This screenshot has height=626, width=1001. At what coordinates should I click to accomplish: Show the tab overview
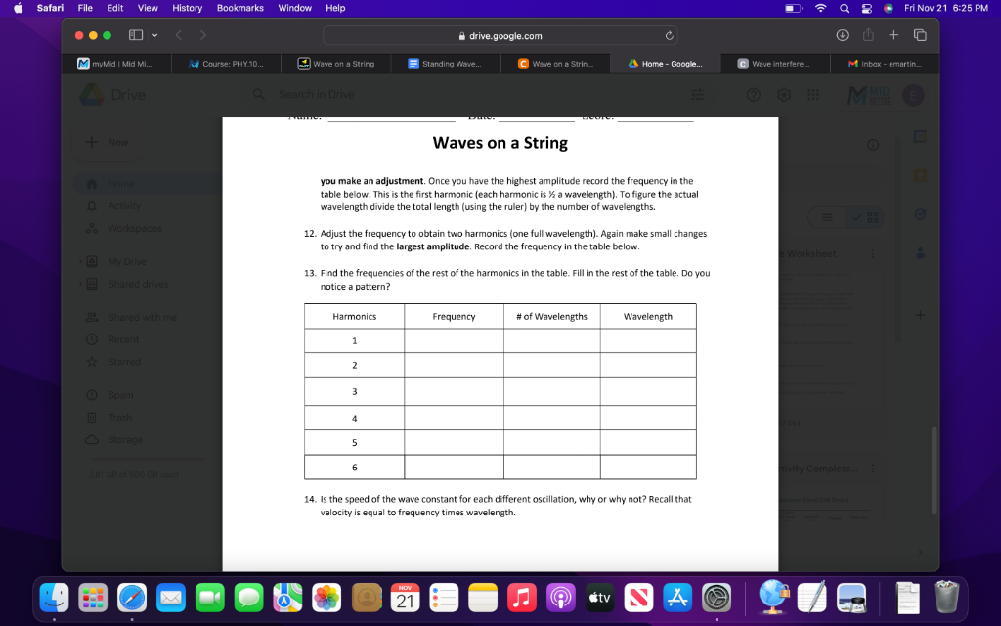(x=920, y=35)
